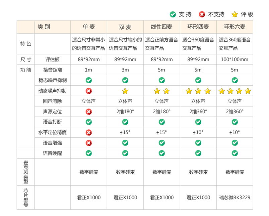Click the yellow star icon beside 评级

click(x=234, y=14)
